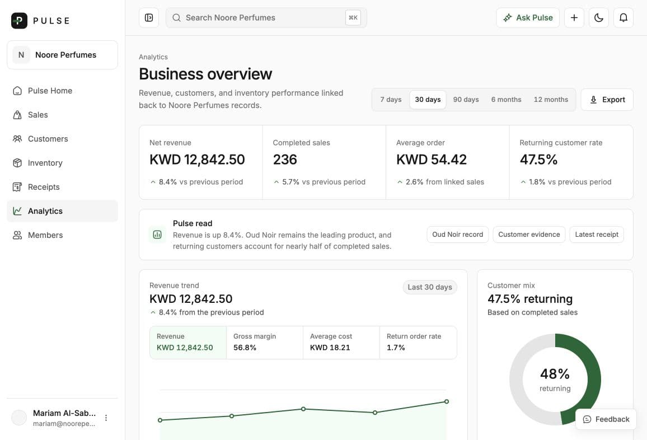Select the 6 months range
Image resolution: width=647 pixels, height=440 pixels.
point(507,100)
